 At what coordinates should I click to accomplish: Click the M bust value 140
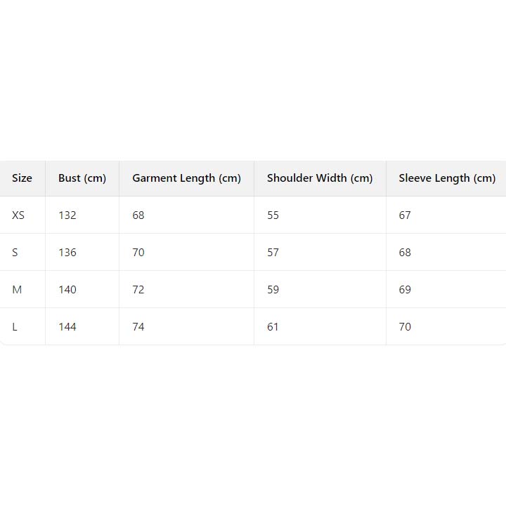point(67,290)
